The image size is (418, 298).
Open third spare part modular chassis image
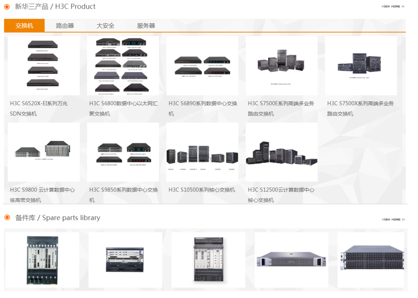209,260
